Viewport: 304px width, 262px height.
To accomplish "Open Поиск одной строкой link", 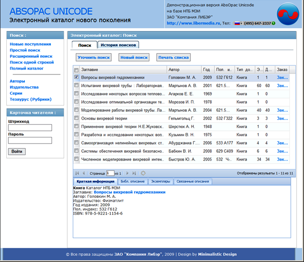I will click(32, 62).
